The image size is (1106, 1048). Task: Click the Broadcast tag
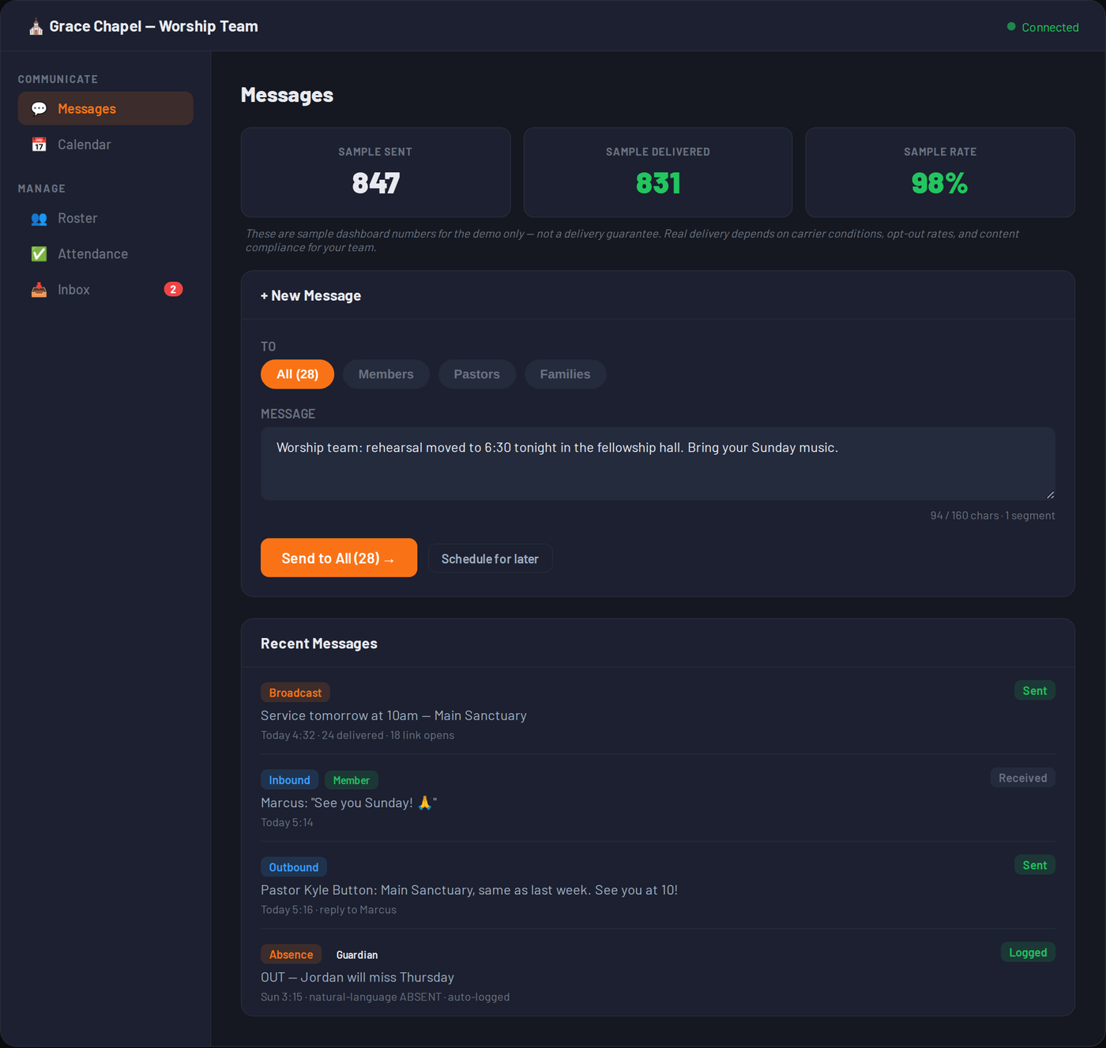coord(295,693)
